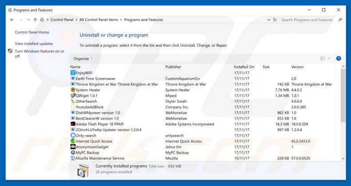Click the Internet Quick Access icon
This screenshot has width=351, height=186.
tap(73, 141)
